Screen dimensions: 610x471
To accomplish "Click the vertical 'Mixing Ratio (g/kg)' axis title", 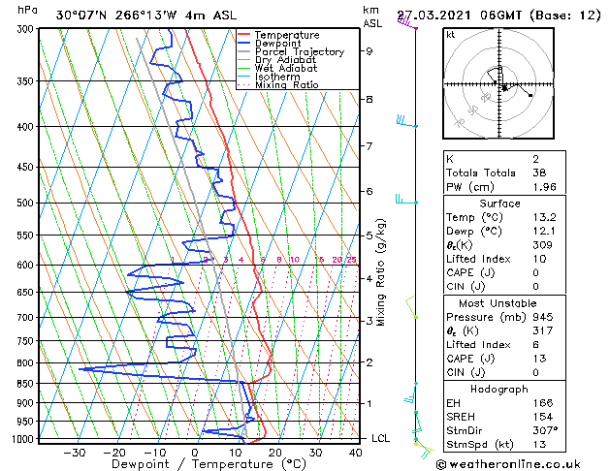I will pyautogui.click(x=381, y=272).
